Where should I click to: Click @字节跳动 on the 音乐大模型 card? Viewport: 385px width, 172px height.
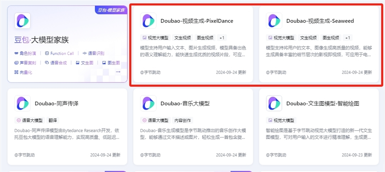point(150,155)
